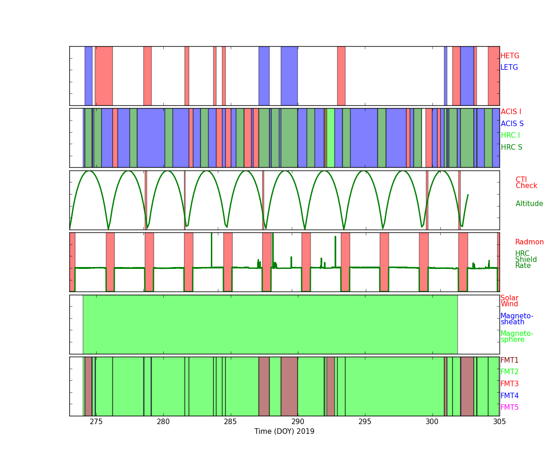The width and height of the screenshot is (555, 462).
Task: Click the 290 tick label on the time axis
Action: pyautogui.click(x=298, y=422)
